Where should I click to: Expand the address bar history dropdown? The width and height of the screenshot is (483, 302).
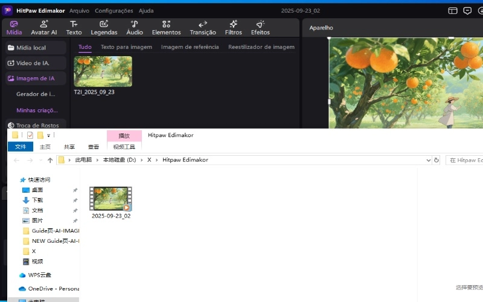[x=428, y=160]
